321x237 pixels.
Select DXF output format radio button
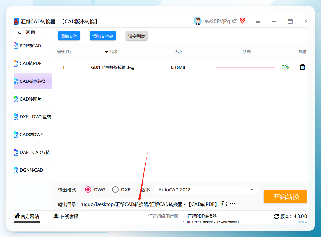(115, 189)
